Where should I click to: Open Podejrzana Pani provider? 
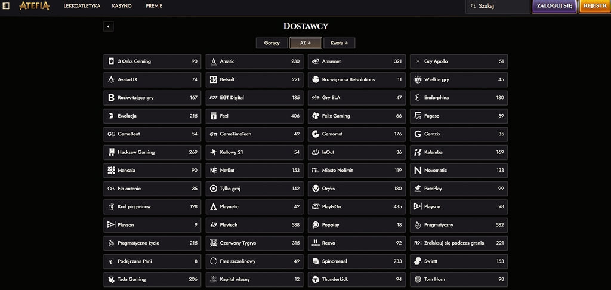click(152, 261)
